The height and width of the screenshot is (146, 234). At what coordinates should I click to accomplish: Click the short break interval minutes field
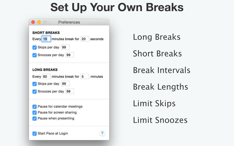click(x=46, y=39)
